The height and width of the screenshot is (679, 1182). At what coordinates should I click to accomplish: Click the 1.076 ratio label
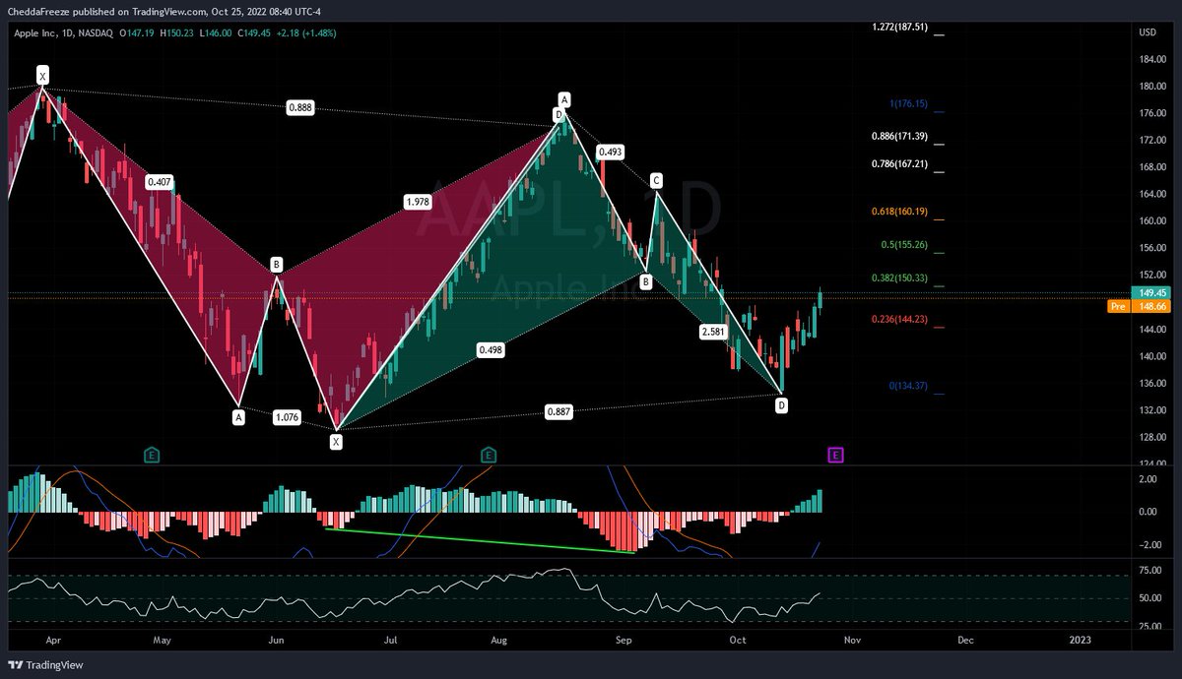tap(288, 418)
